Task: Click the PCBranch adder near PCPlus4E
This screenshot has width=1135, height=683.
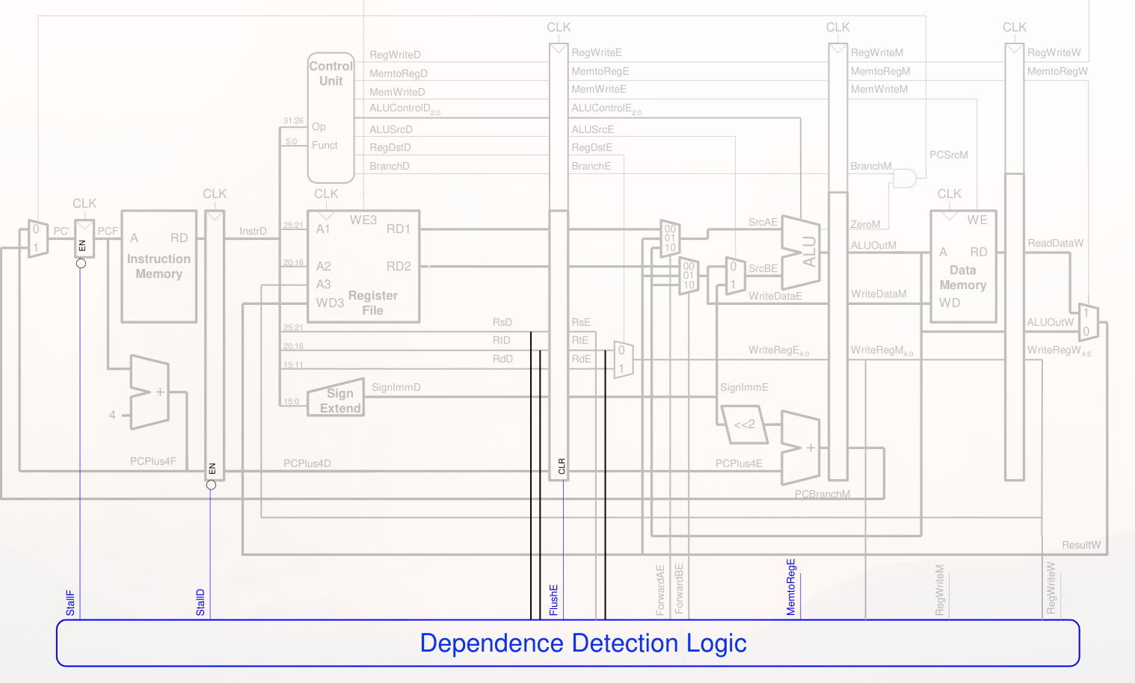Action: pos(800,448)
